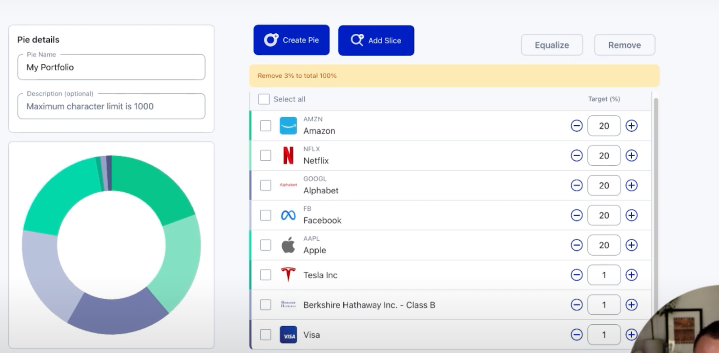Image resolution: width=719 pixels, height=353 pixels.
Task: Click the Create Pie button
Action: [291, 40]
